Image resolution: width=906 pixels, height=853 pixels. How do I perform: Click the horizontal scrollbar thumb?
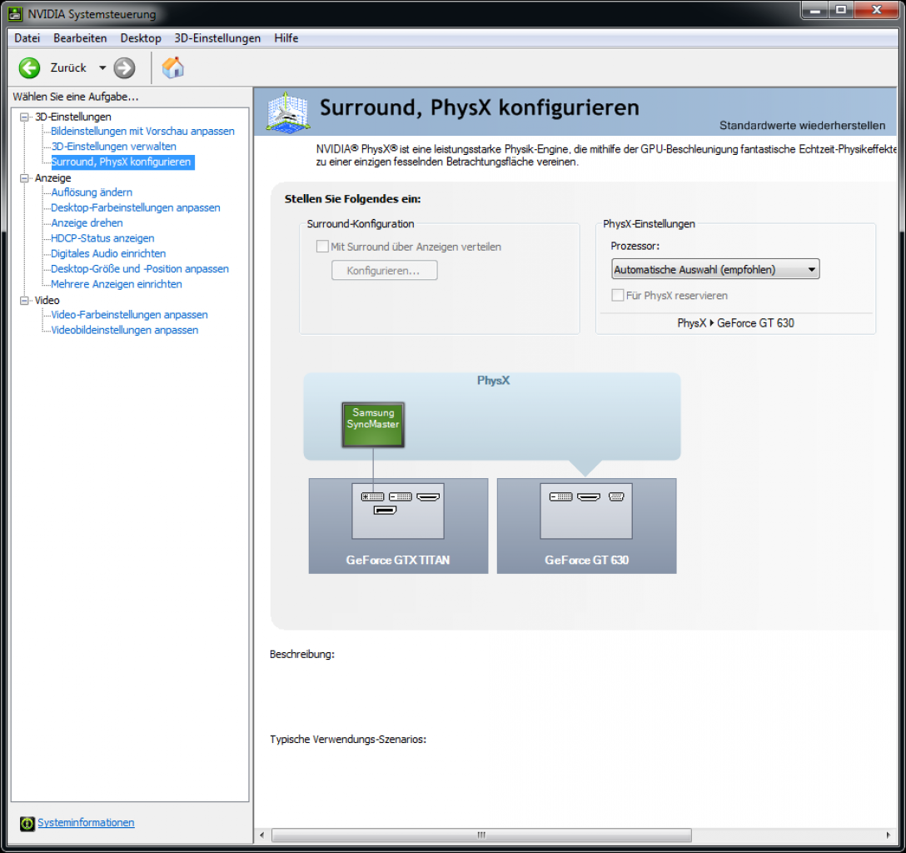tap(481, 835)
